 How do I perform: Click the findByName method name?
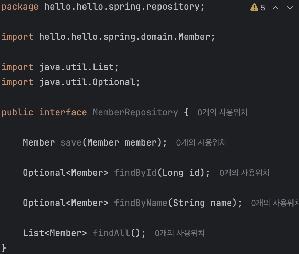click(x=141, y=203)
